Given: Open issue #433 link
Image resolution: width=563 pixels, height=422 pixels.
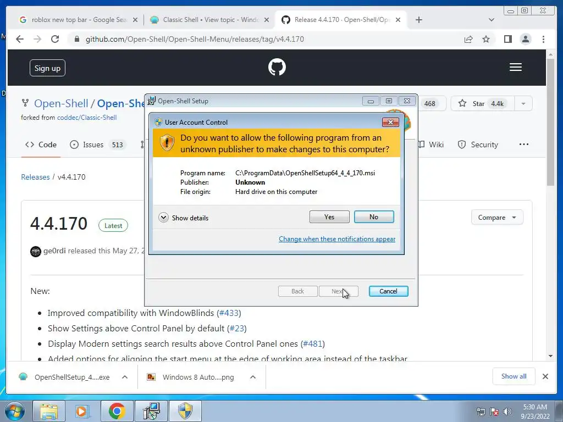Looking at the screenshot, I should pos(229,313).
